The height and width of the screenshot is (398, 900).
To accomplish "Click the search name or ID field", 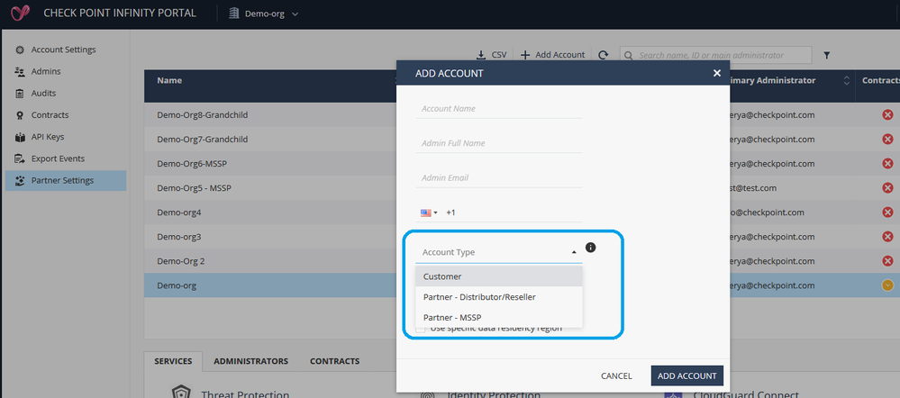I will pos(715,55).
